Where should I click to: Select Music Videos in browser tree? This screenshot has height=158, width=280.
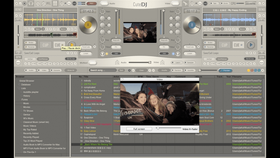coord(30,126)
